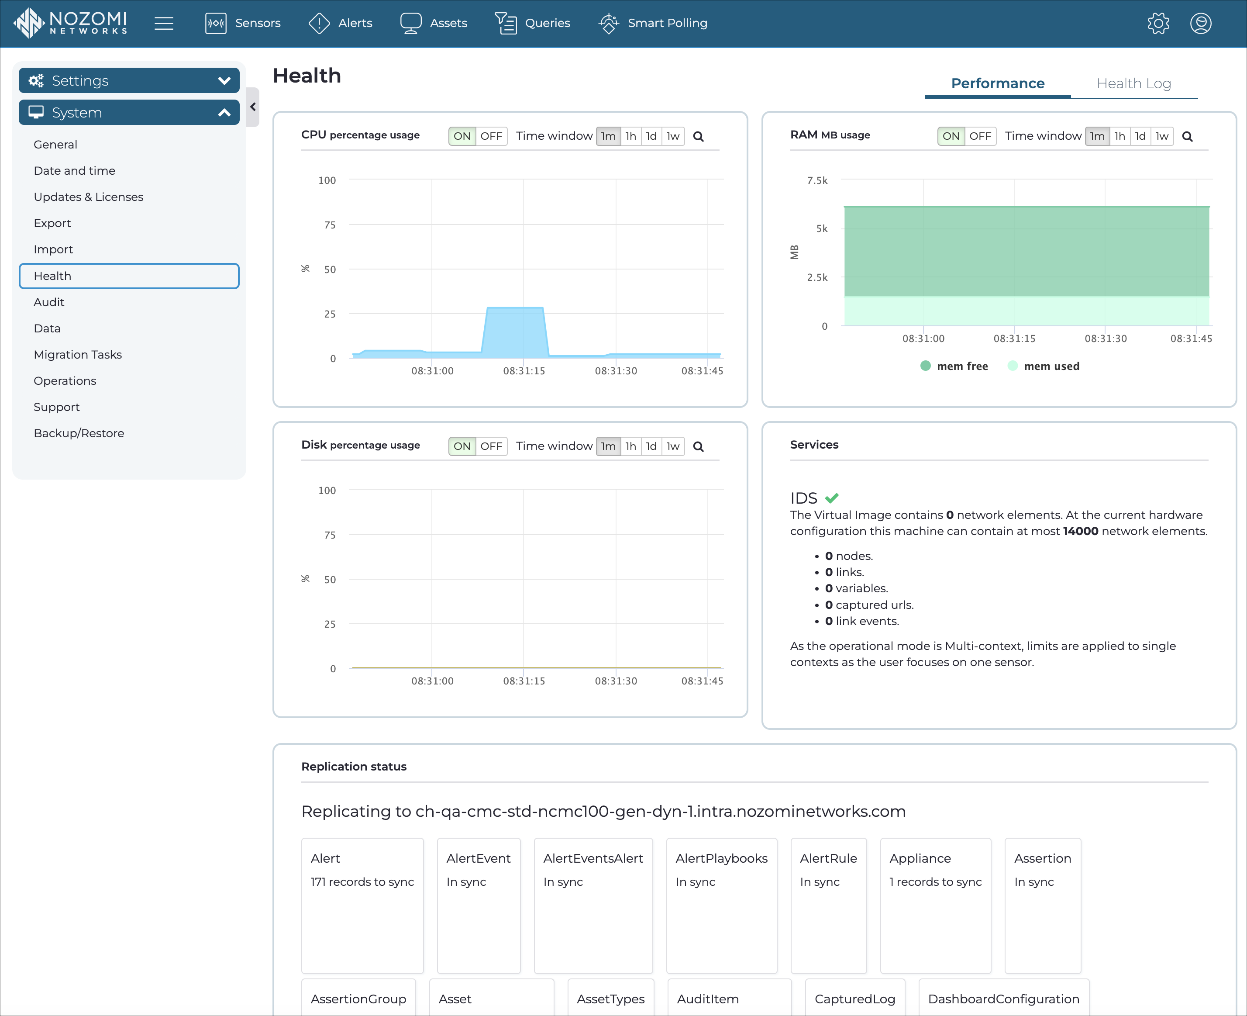Open the Operations page
The width and height of the screenshot is (1247, 1016).
65,381
